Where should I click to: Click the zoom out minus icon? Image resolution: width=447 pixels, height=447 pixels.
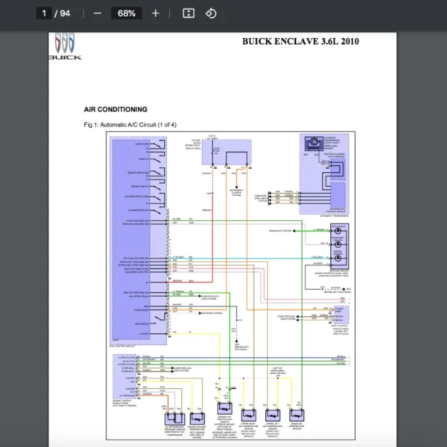coord(97,13)
